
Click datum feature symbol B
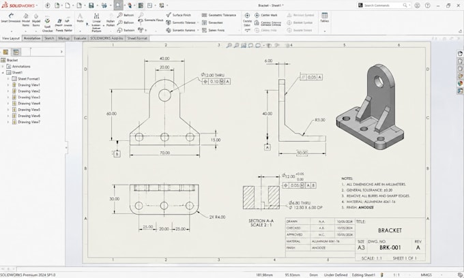pyautogui.click(x=117, y=154)
